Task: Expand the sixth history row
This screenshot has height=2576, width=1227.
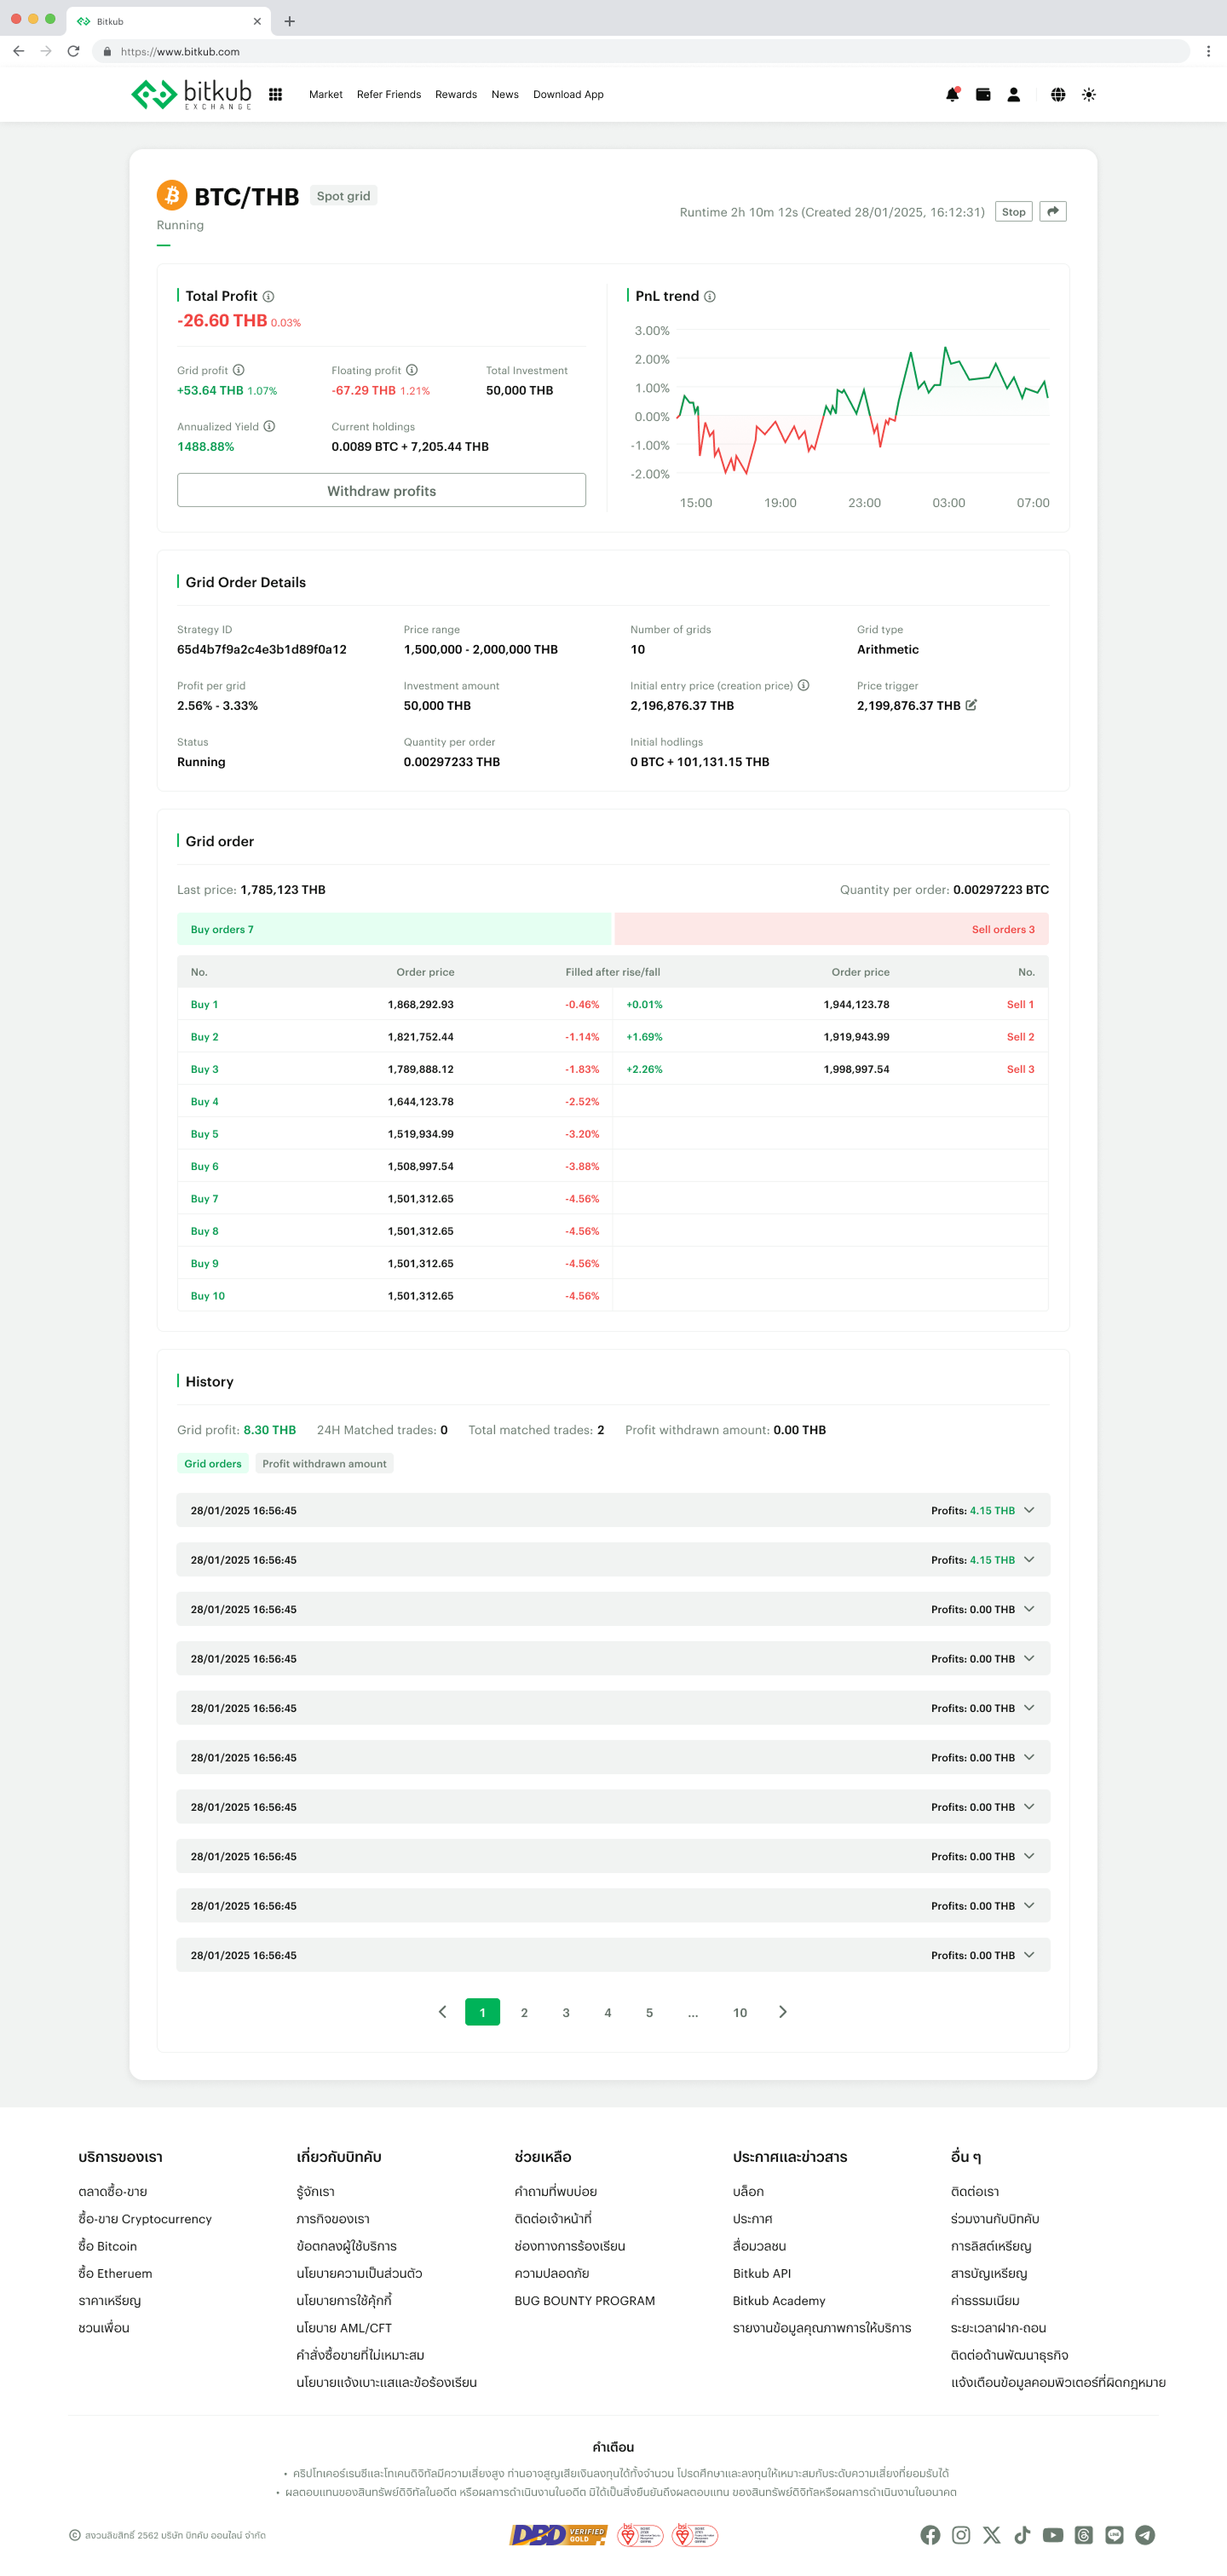Action: click(x=613, y=1757)
